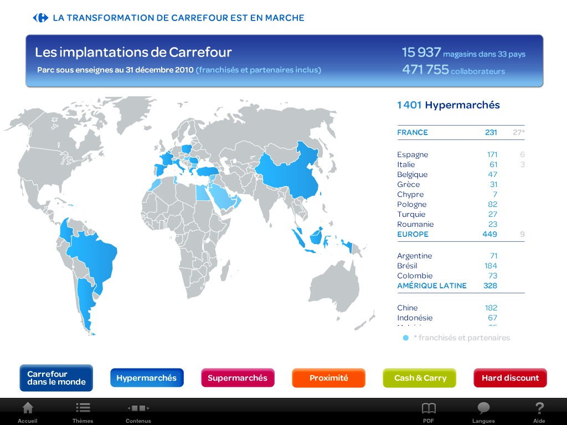Open Langues speech bubble icon
567x425 pixels.
pos(483,409)
